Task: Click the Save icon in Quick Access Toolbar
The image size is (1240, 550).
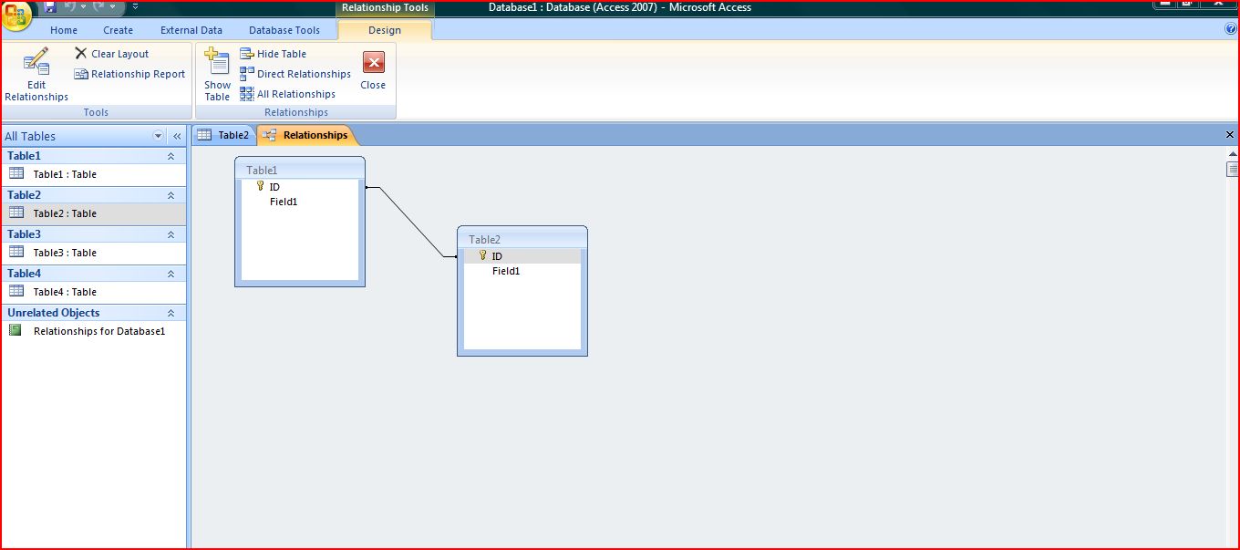Action: [x=50, y=7]
